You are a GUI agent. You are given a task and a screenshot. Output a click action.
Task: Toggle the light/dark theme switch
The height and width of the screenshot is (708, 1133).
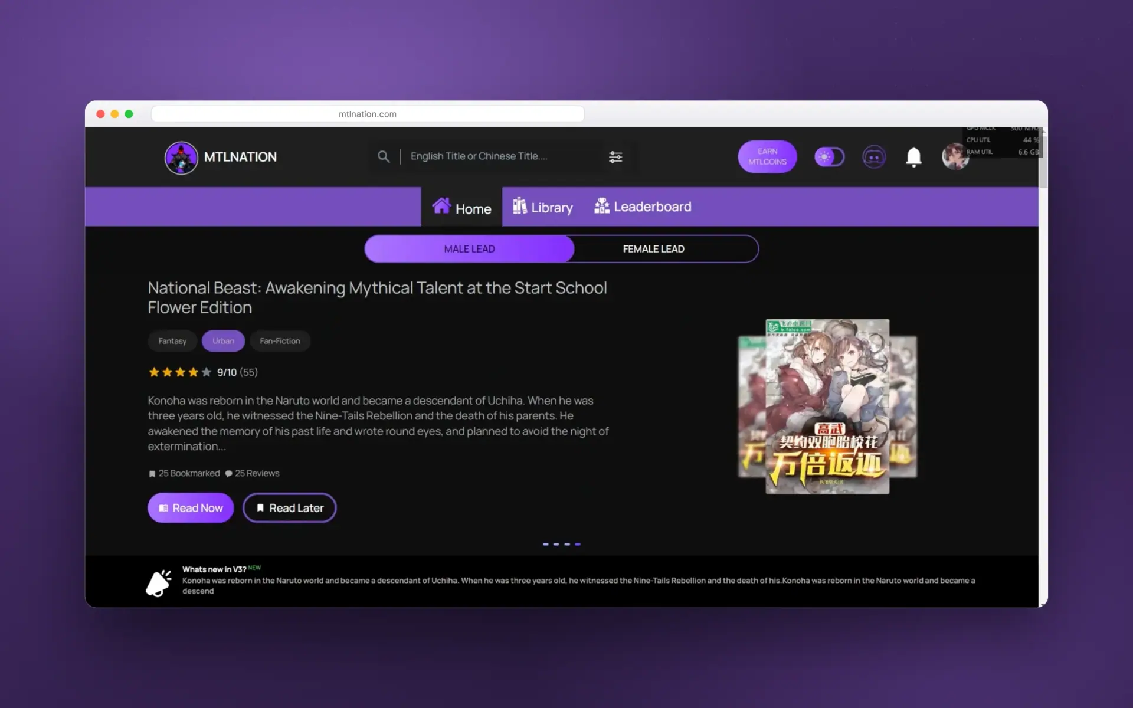[x=829, y=157]
